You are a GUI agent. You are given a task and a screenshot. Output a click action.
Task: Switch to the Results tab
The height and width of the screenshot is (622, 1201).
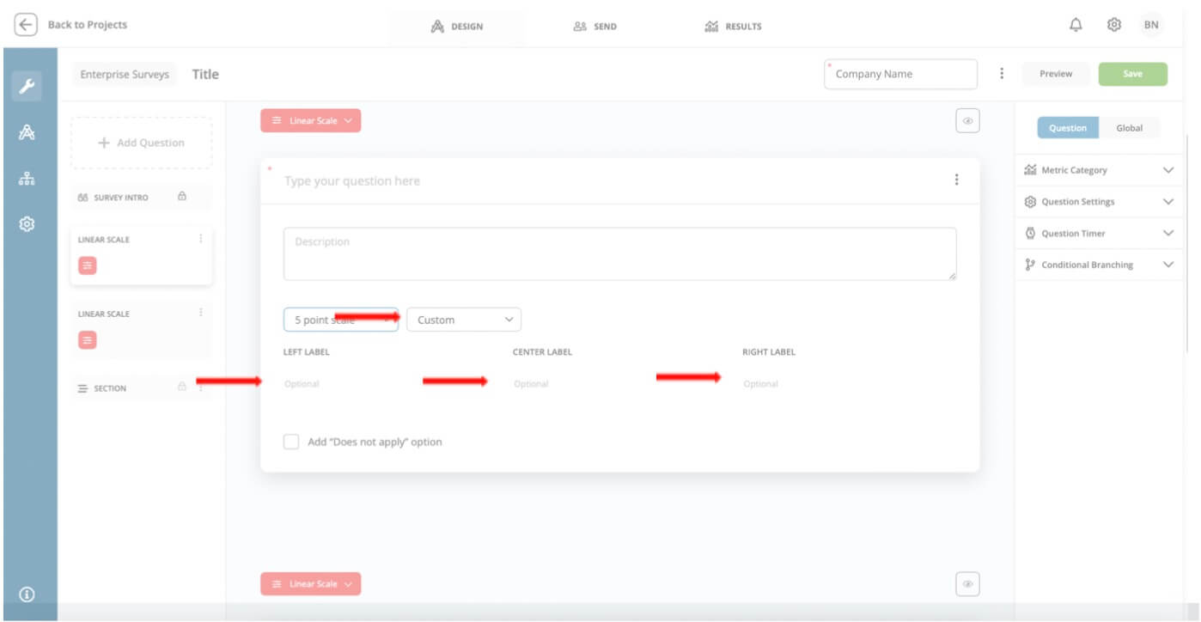coord(733,26)
